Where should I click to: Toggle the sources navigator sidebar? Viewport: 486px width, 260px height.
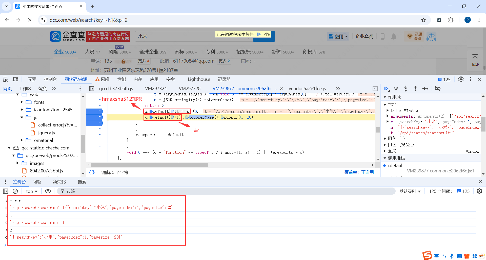pyautogui.click(x=92, y=89)
